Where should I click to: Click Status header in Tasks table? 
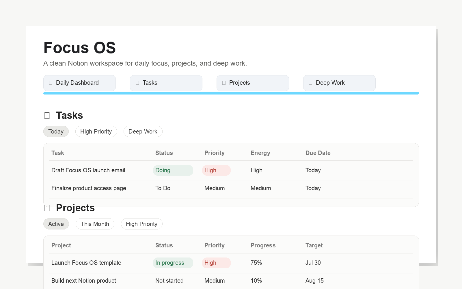tap(164, 153)
